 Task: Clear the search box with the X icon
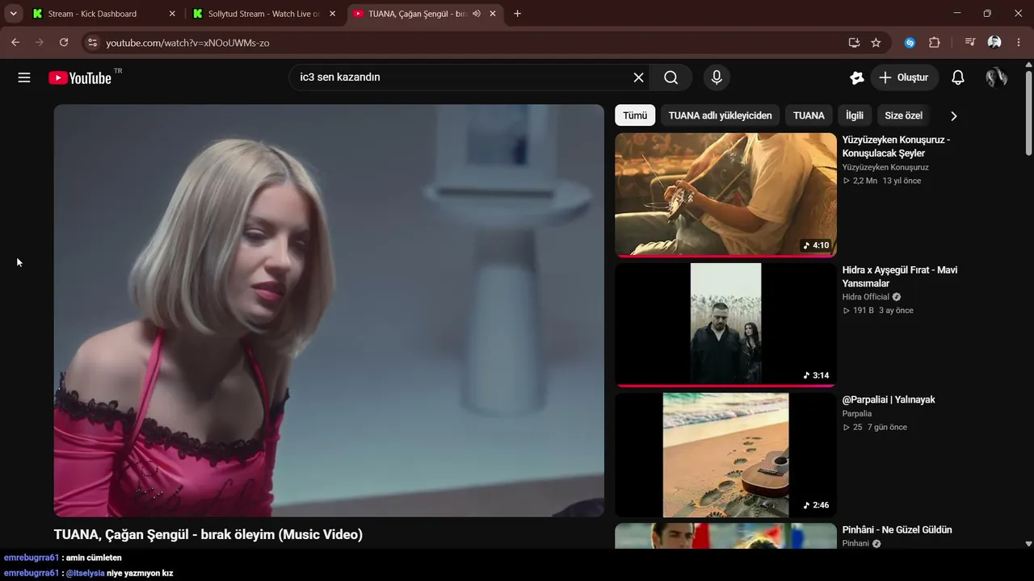click(x=638, y=77)
